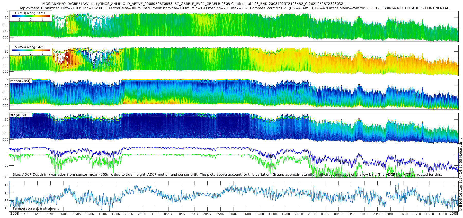Select the mean(ABSI) panel label

click(x=20, y=81)
